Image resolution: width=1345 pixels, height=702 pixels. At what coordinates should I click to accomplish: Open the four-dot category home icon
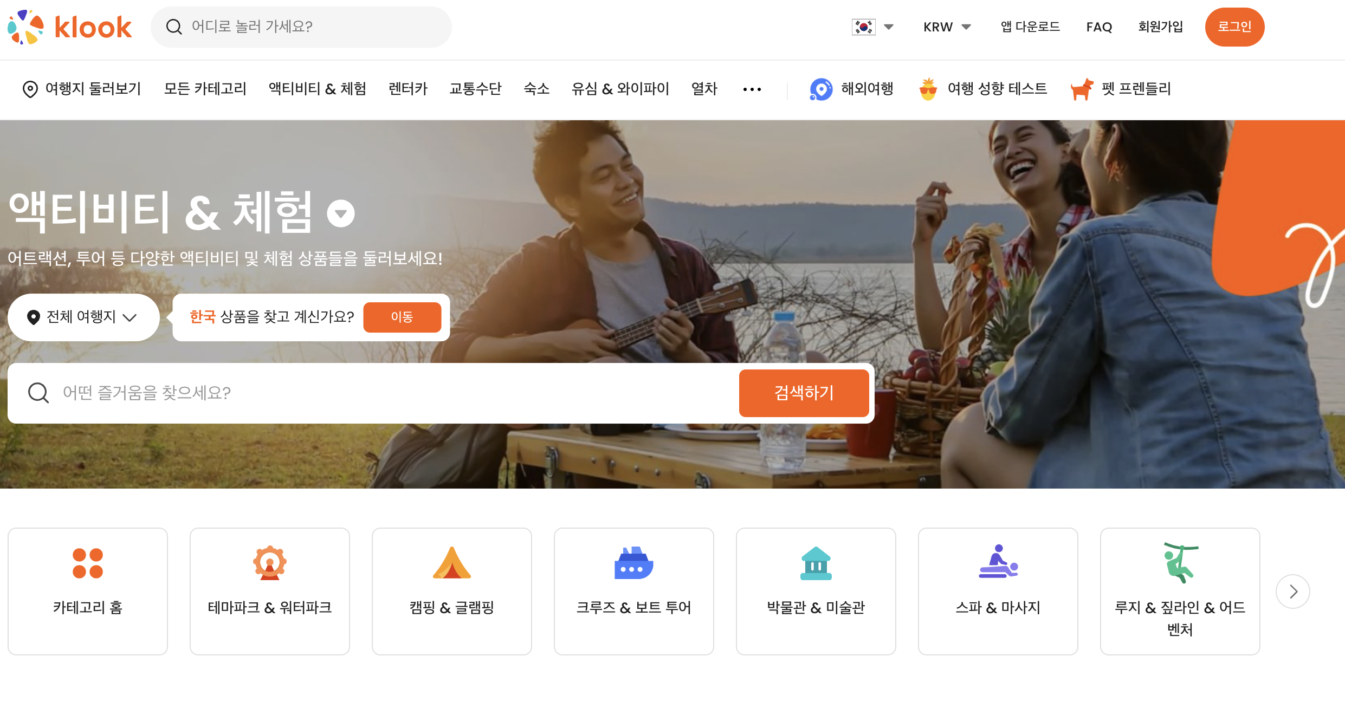(x=88, y=563)
